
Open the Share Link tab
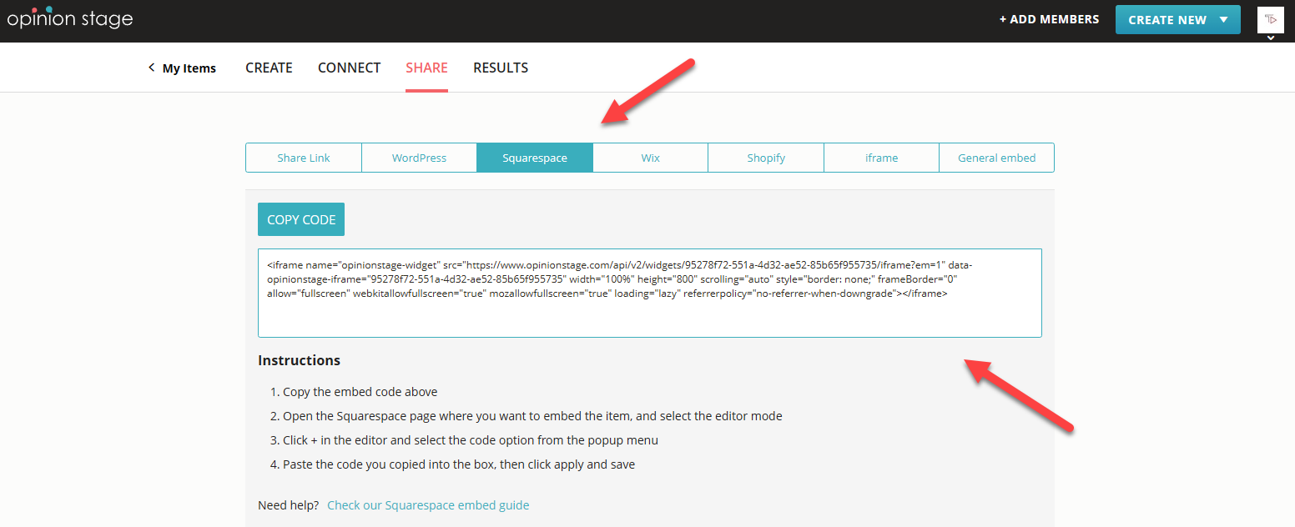click(303, 157)
